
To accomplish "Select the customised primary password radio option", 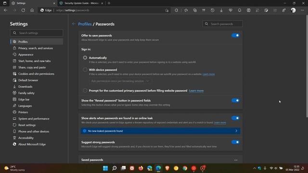I will coord(85,90).
